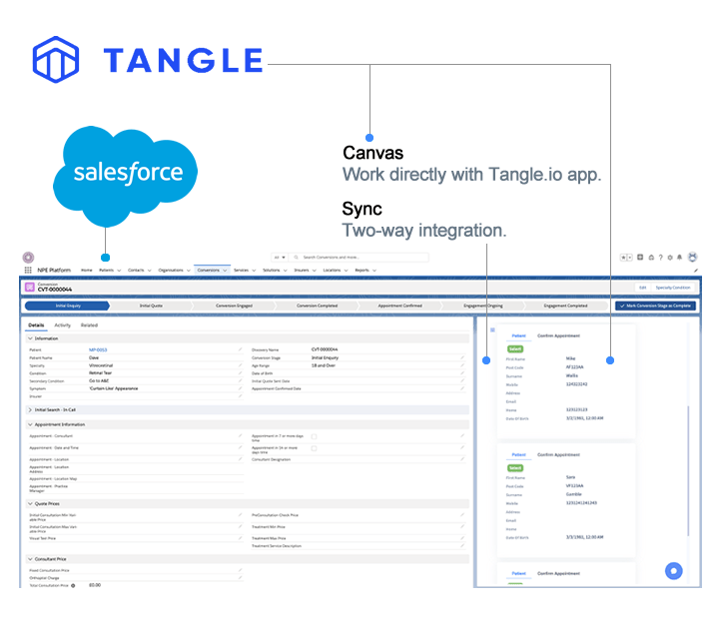The height and width of the screenshot is (629, 721).
Task: Click the Specialty Condition button
Action: tap(673, 288)
